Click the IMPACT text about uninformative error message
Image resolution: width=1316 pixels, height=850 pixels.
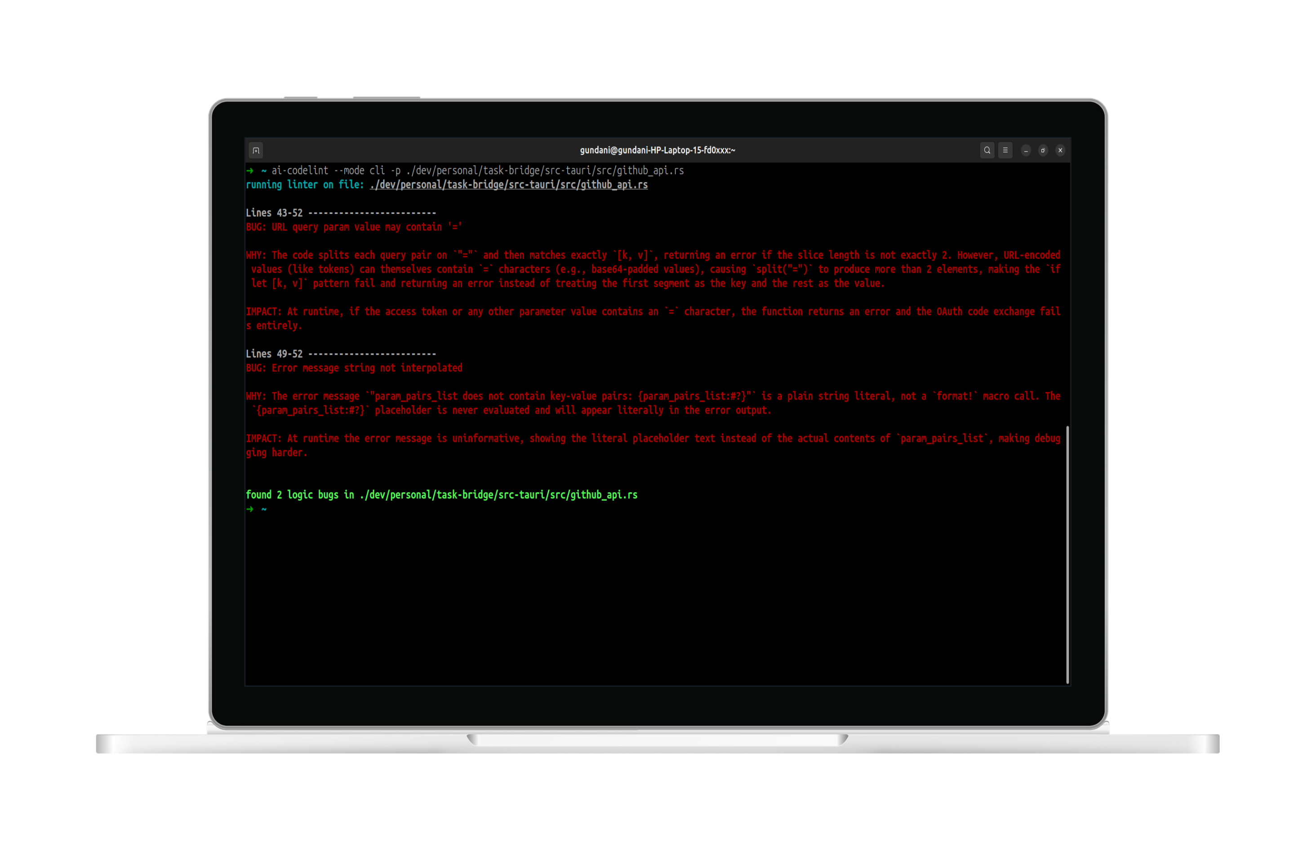(654, 445)
